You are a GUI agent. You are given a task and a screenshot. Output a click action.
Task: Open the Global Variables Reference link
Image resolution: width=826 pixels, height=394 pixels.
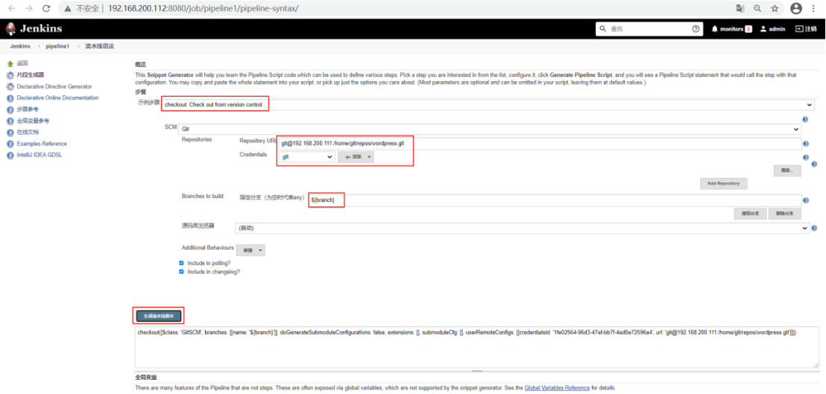[x=557, y=388]
